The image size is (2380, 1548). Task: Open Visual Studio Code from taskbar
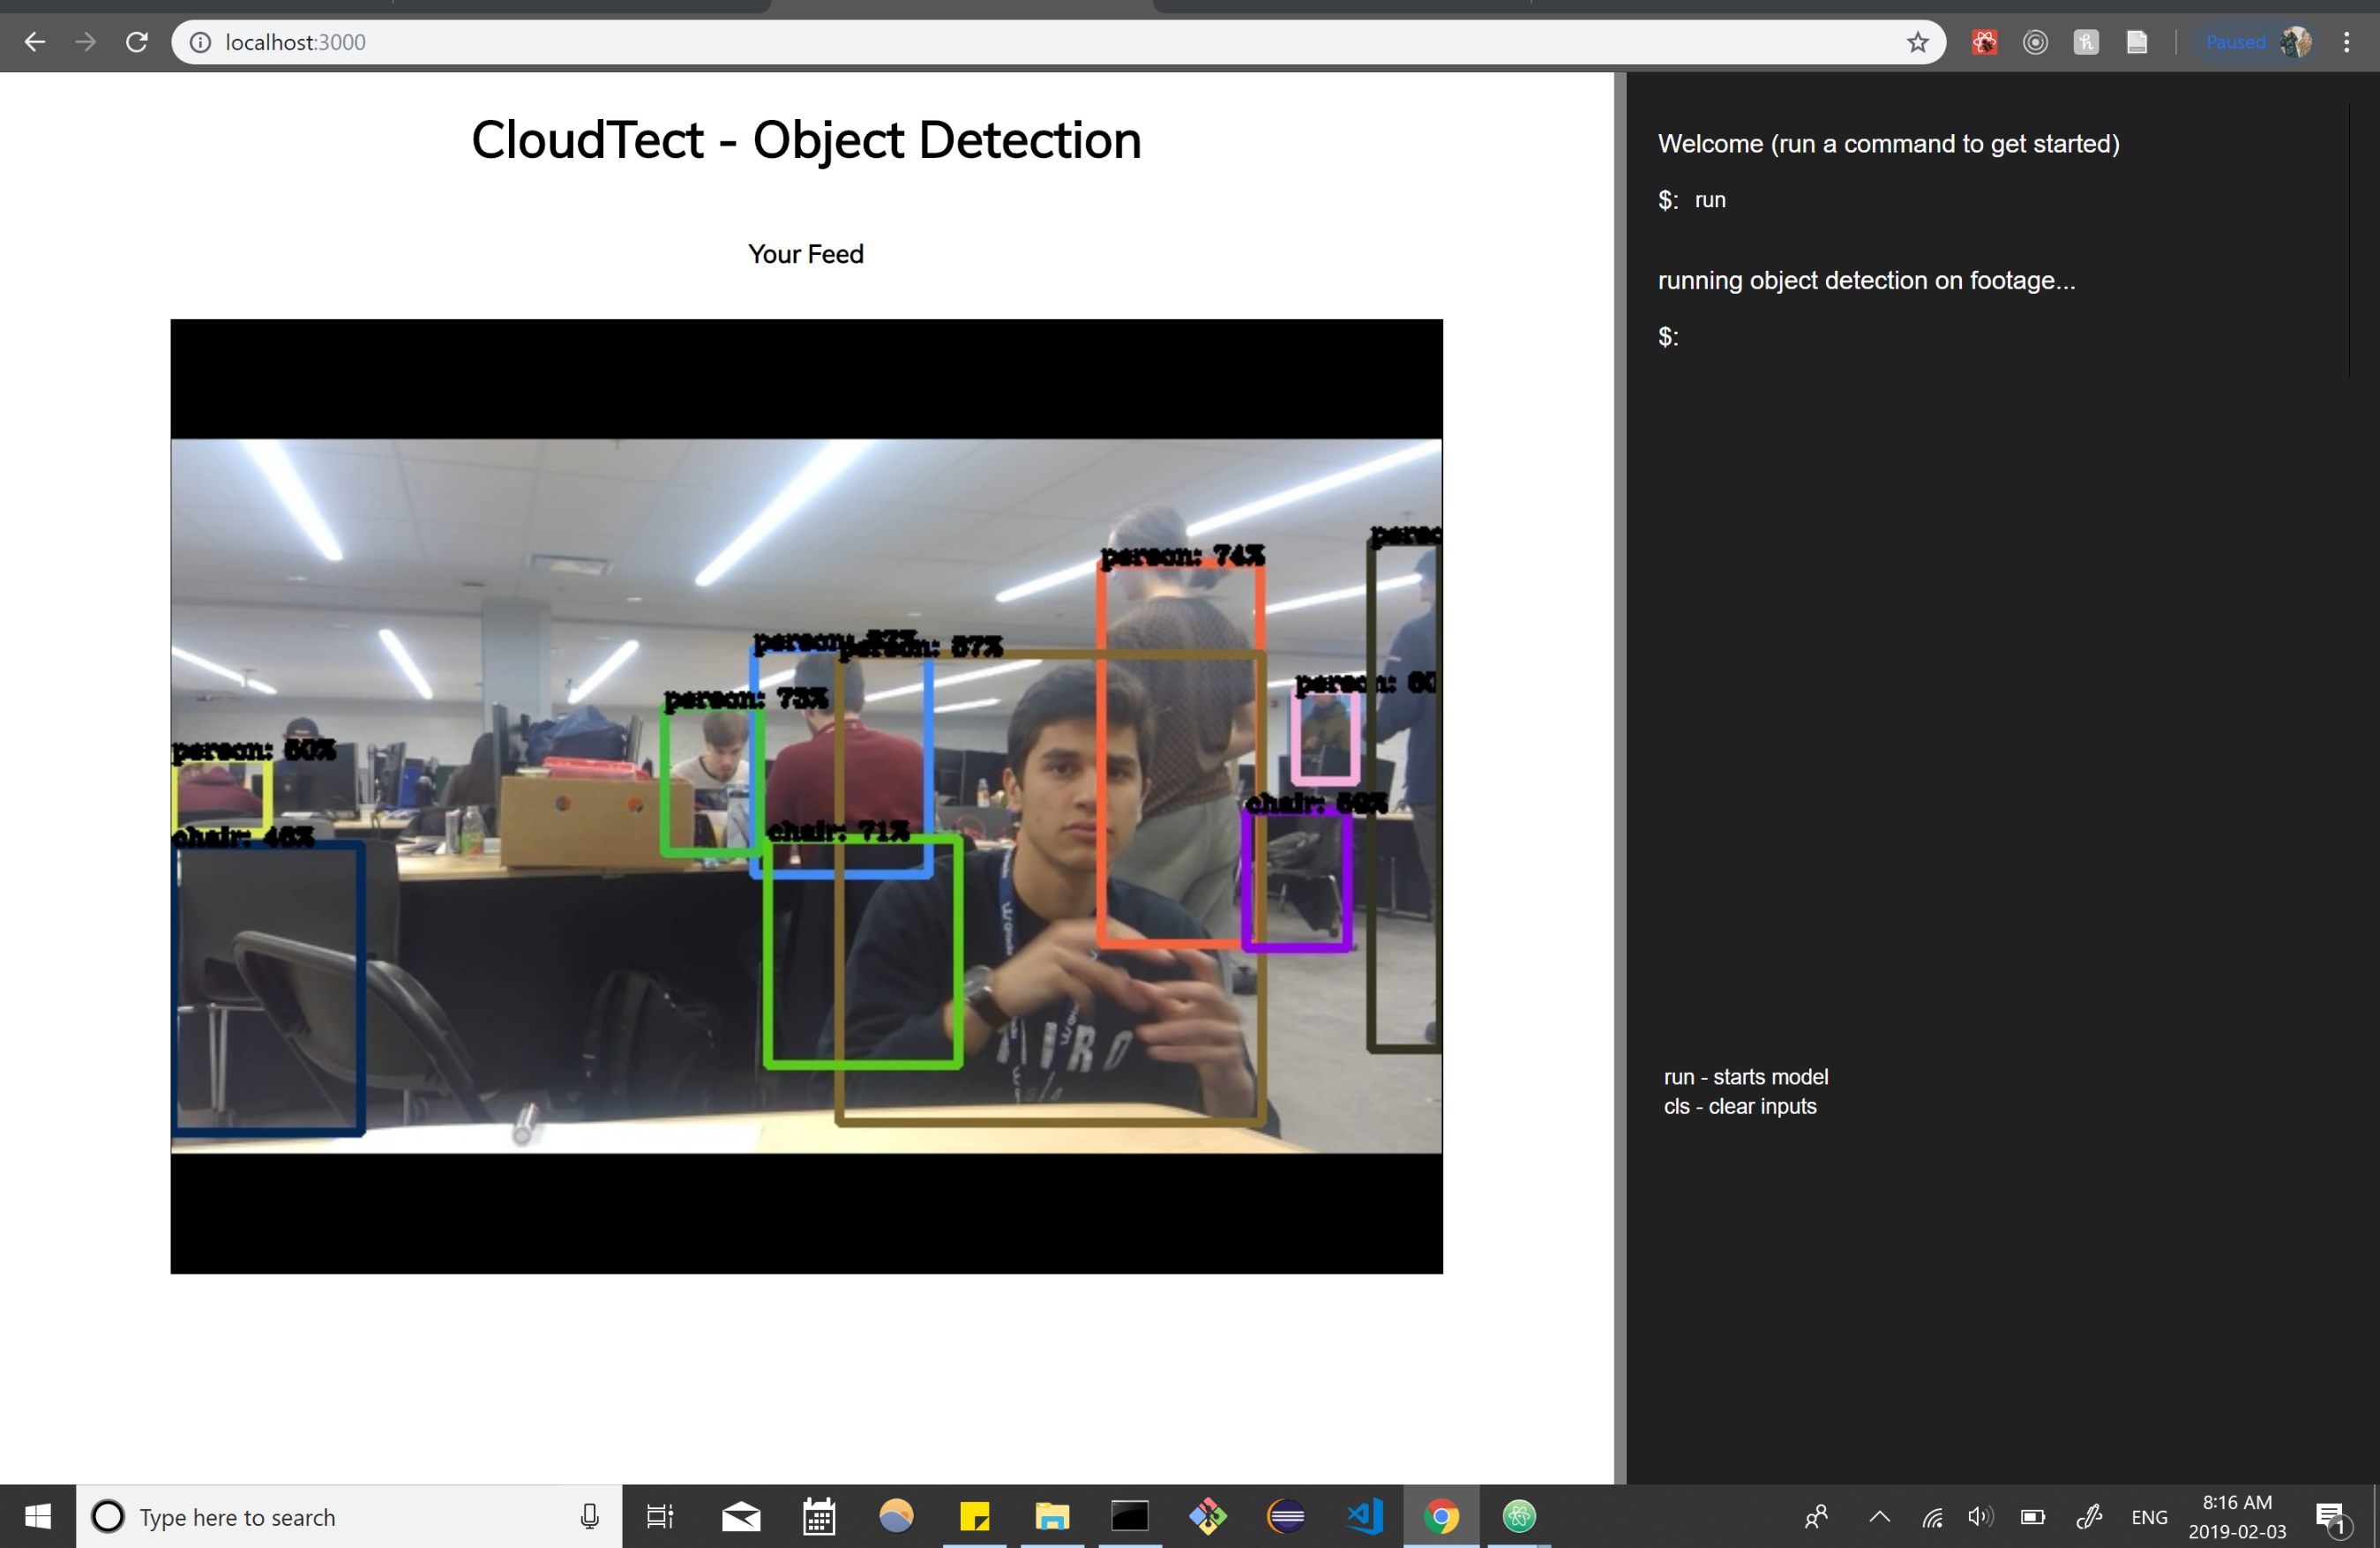pyautogui.click(x=1364, y=1517)
